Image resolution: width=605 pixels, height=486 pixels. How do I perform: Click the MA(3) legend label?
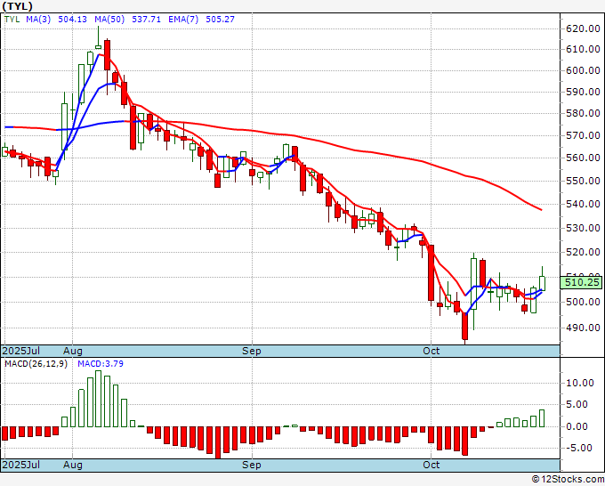[x=38, y=20]
